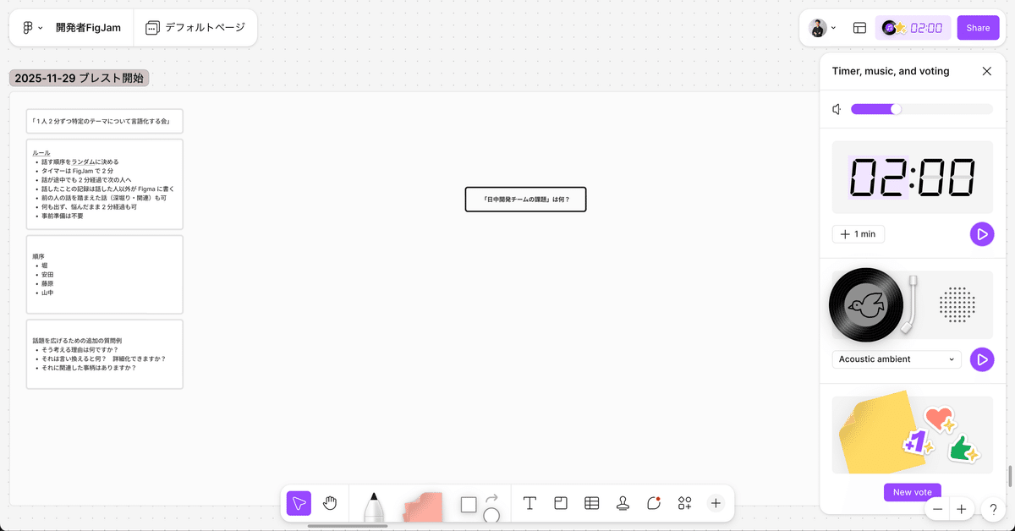Select the Text tool
Image resolution: width=1015 pixels, height=531 pixels.
pyautogui.click(x=529, y=503)
